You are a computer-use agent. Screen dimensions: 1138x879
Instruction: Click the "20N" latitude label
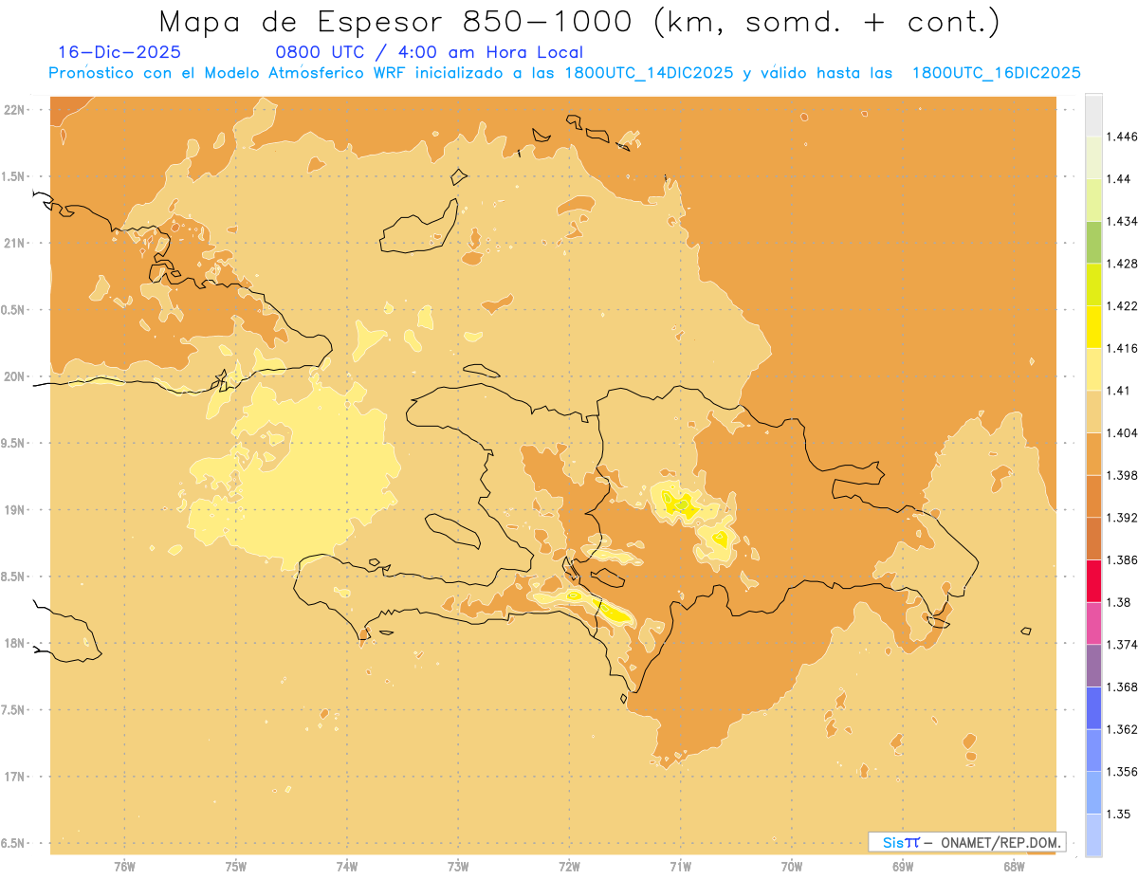point(15,376)
